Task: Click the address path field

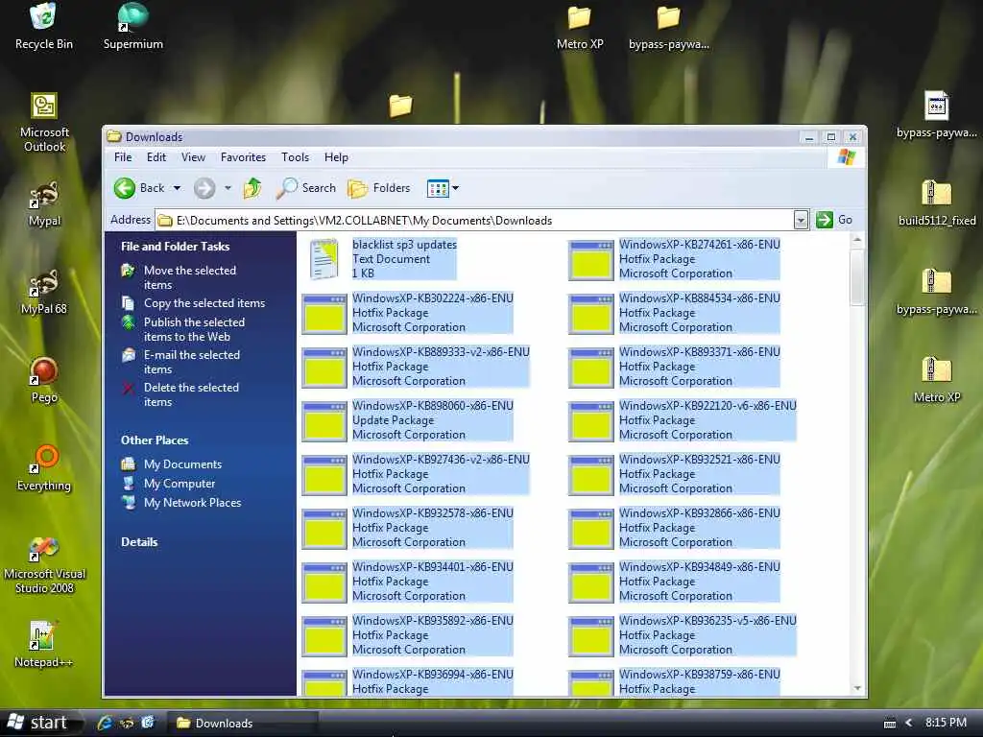Action: [x=474, y=220]
